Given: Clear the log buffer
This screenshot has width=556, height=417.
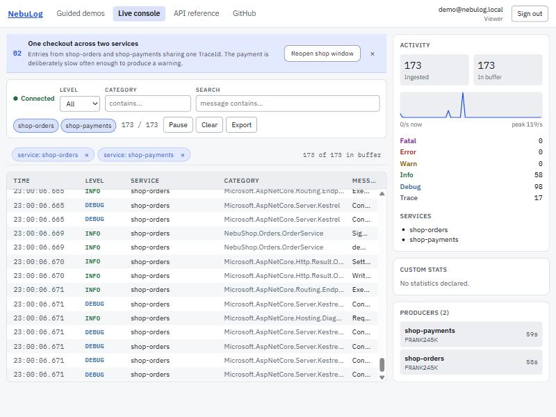Looking at the screenshot, I should [x=209, y=125].
